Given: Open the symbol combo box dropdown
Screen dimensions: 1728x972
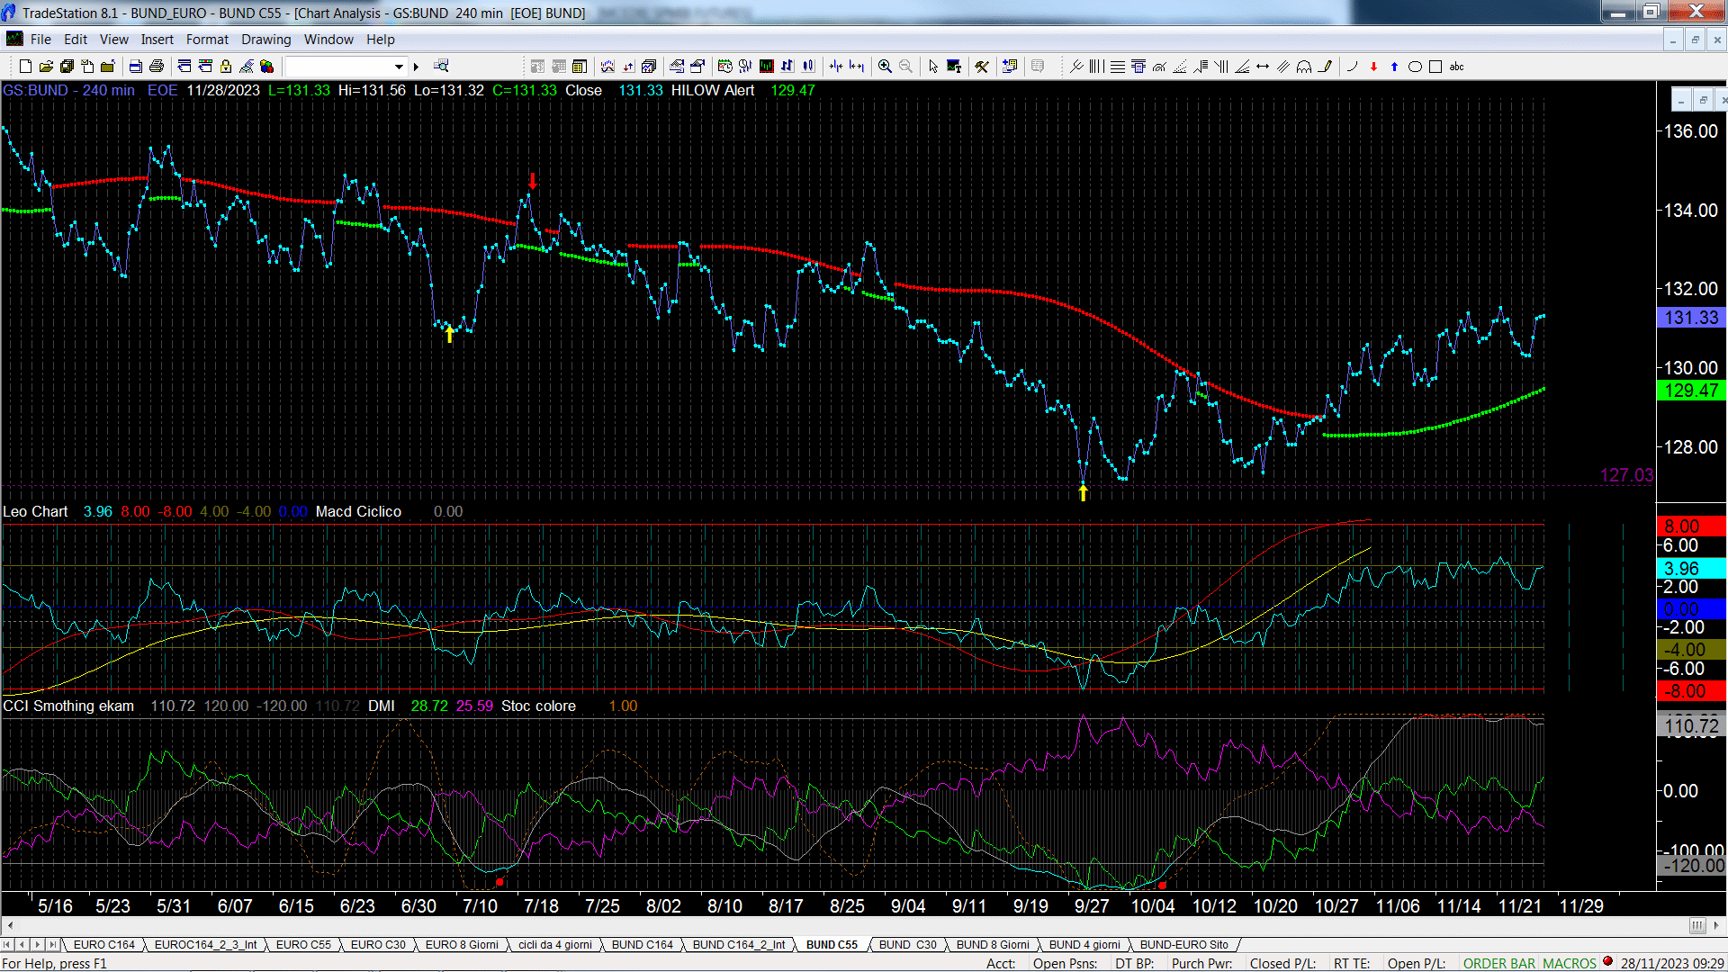Looking at the screenshot, I should (399, 67).
